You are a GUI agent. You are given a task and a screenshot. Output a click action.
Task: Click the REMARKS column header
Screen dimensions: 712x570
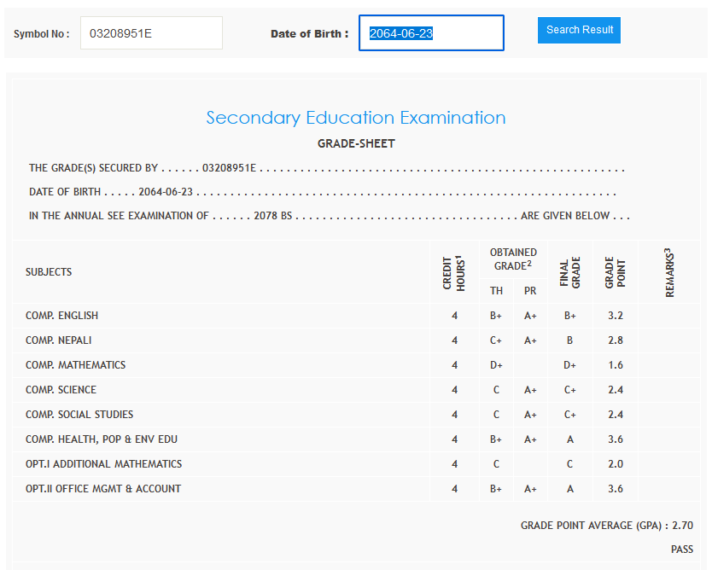coord(669,272)
